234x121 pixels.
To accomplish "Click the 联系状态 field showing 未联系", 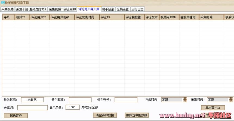I will click(x=32, y=100).
